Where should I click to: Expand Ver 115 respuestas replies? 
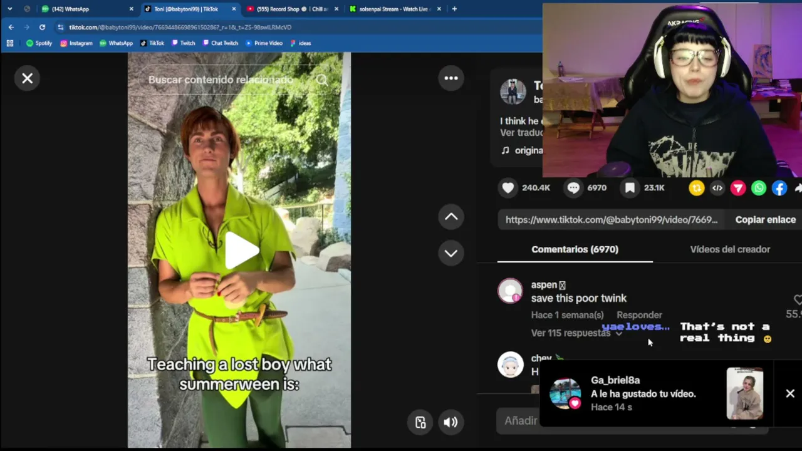[576, 333]
